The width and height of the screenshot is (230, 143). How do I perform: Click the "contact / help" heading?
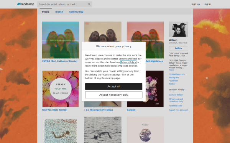pyautogui.click(x=177, y=90)
